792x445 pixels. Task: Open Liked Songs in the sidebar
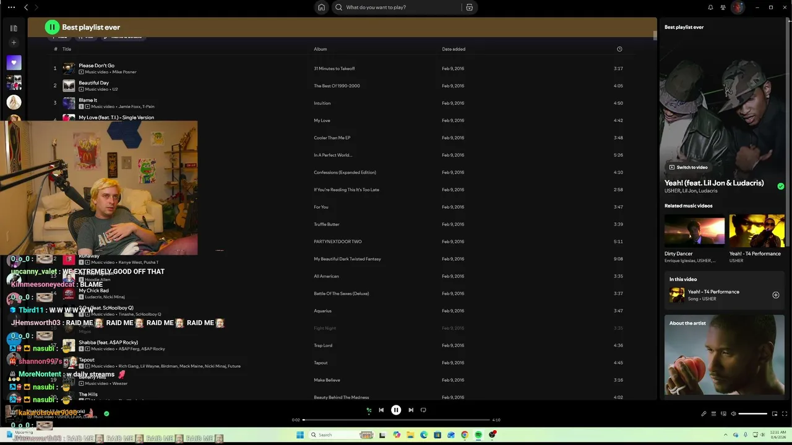coord(14,62)
